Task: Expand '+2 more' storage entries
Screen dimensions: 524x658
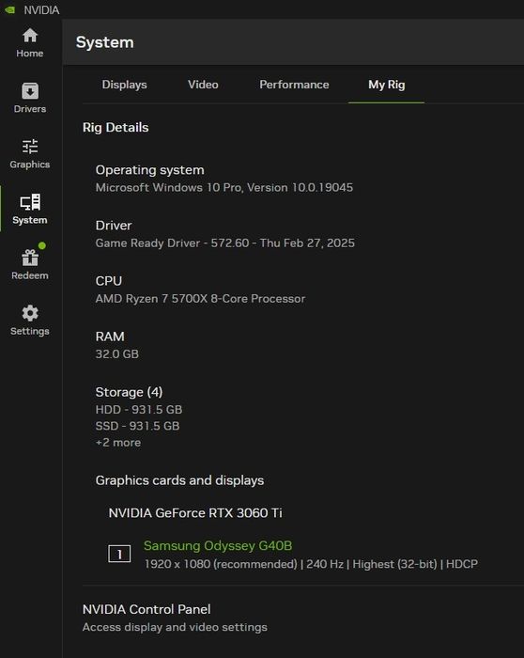Action: [x=118, y=443]
